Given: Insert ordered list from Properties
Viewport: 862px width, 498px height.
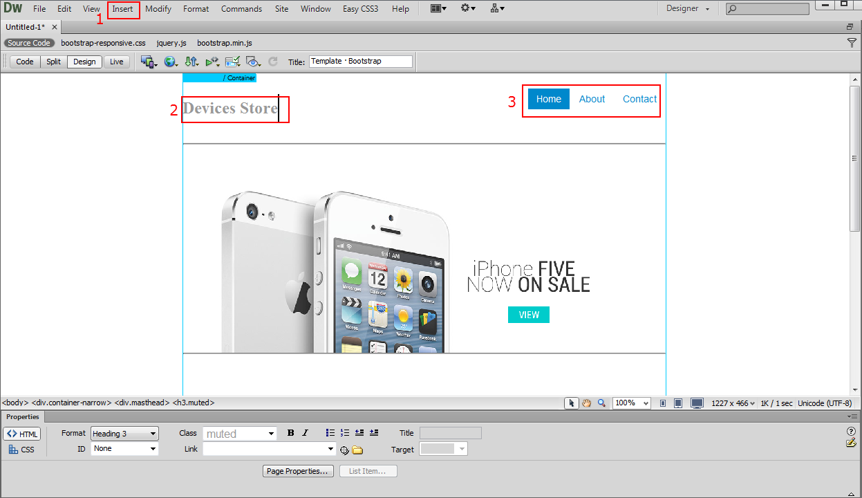Looking at the screenshot, I should (345, 433).
